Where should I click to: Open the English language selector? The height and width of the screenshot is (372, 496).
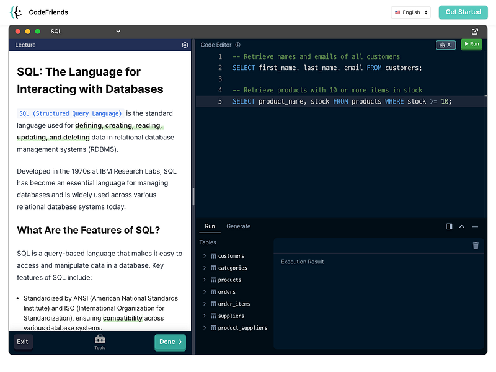tap(411, 12)
